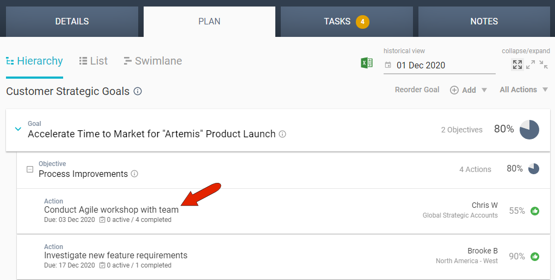Switch to the Tasks tab
Screen dimensions: 555x280
tap(347, 22)
